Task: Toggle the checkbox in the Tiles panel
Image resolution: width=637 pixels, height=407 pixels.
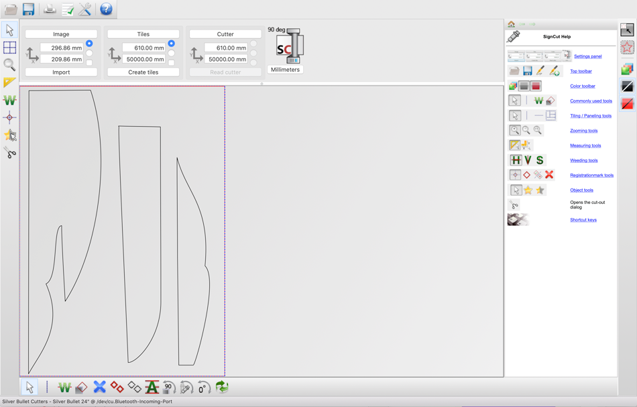Action: coord(172,62)
